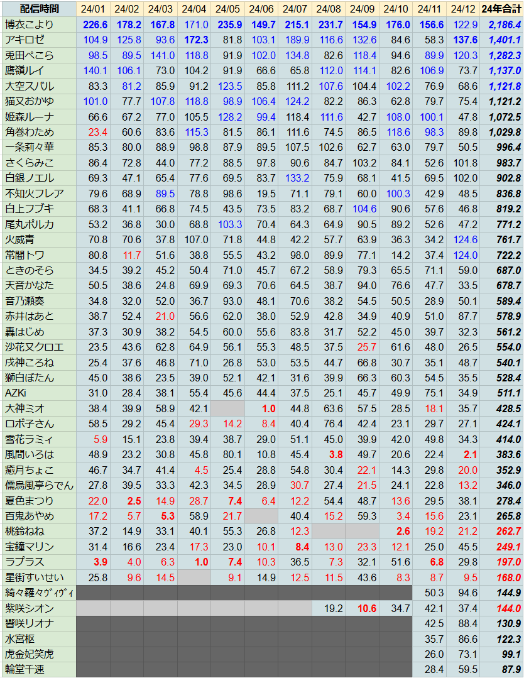Select the さくらみこ row name
Image resolution: width=524 pixels, height=678 pixels.
coord(40,163)
